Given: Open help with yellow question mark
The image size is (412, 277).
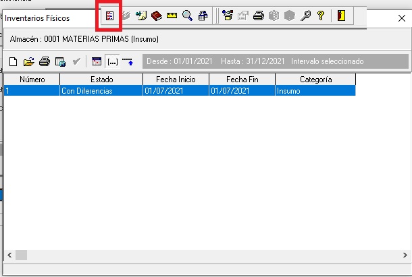Looking at the screenshot, I should coord(321,16).
